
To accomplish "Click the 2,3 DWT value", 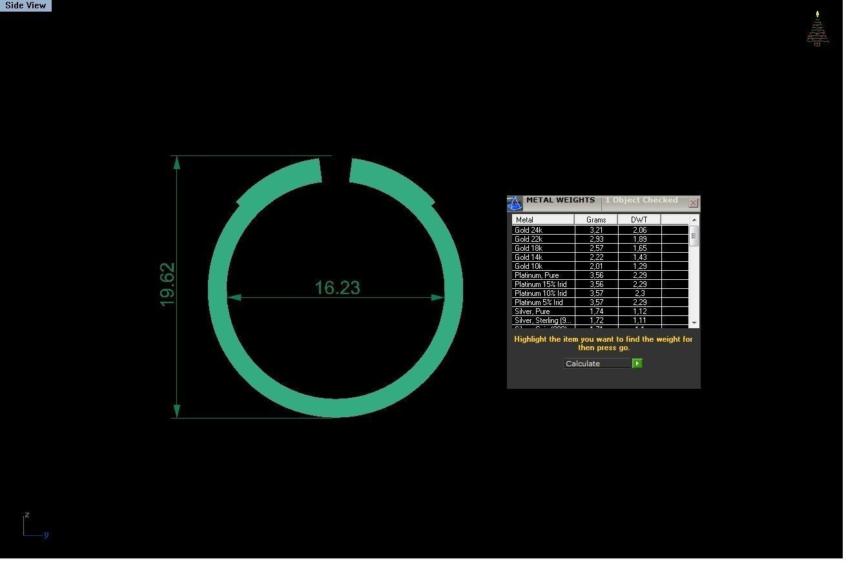I will coord(639,293).
